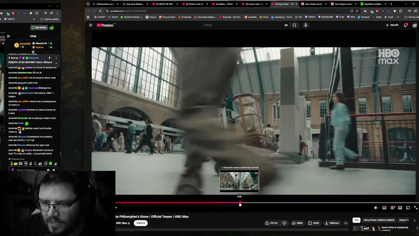Click the red video progress scrubber handle

240,203
